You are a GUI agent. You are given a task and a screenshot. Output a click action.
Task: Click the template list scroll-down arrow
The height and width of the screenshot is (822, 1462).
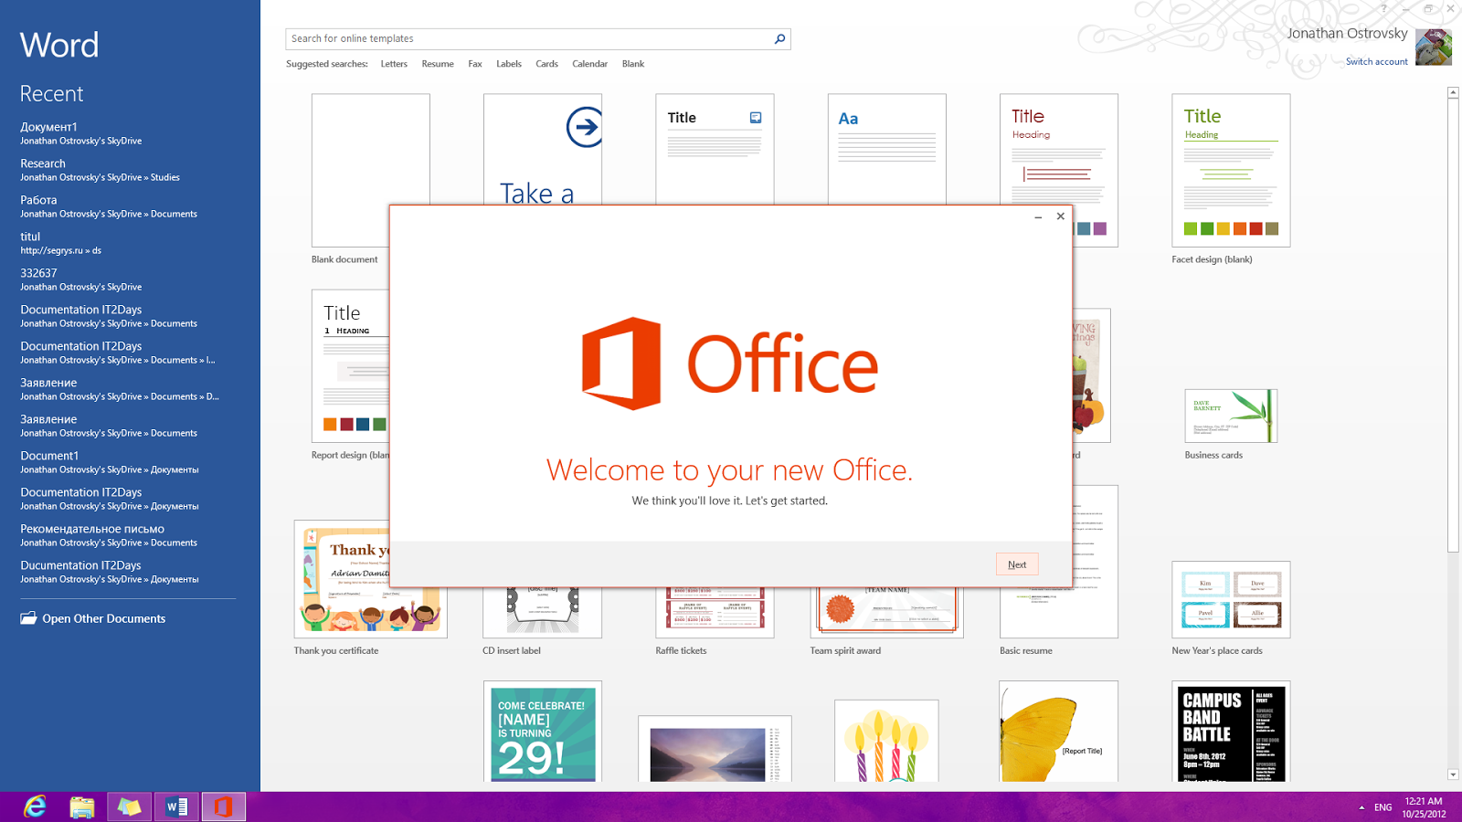click(x=1453, y=775)
